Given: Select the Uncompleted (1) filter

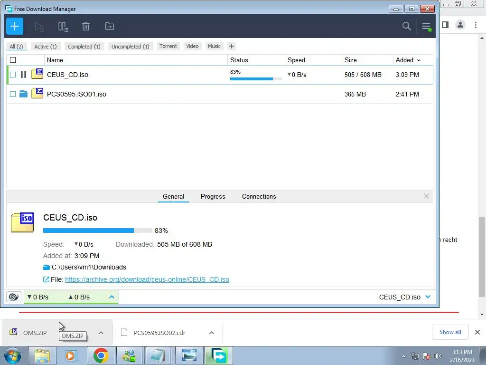Looking at the screenshot, I should coord(130,46).
